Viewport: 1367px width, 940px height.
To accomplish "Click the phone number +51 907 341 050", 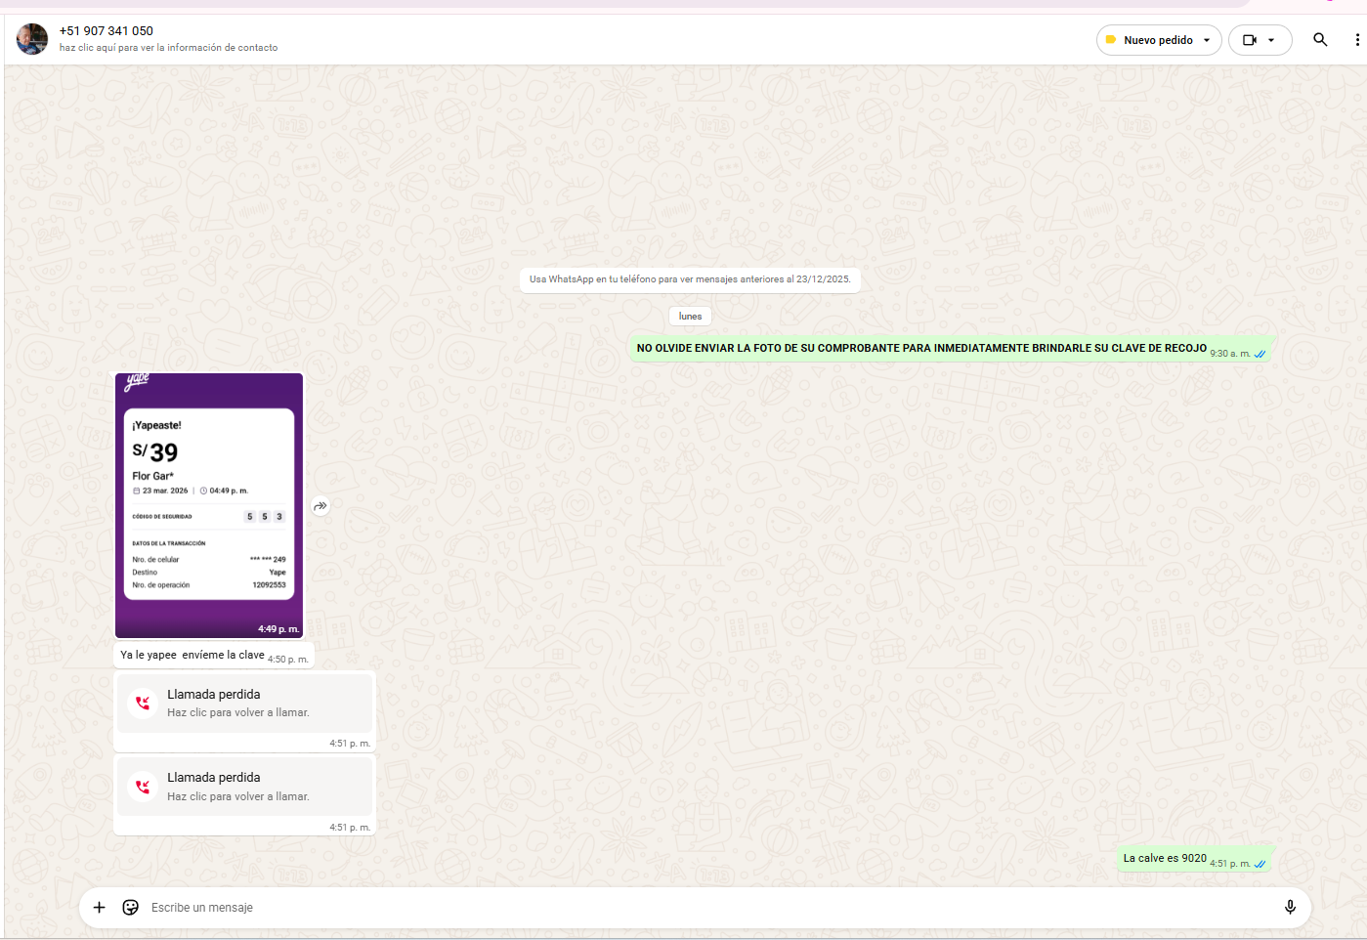I will [107, 31].
